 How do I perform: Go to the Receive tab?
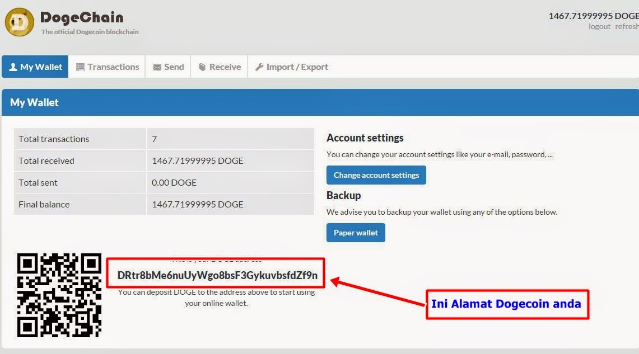tap(219, 67)
